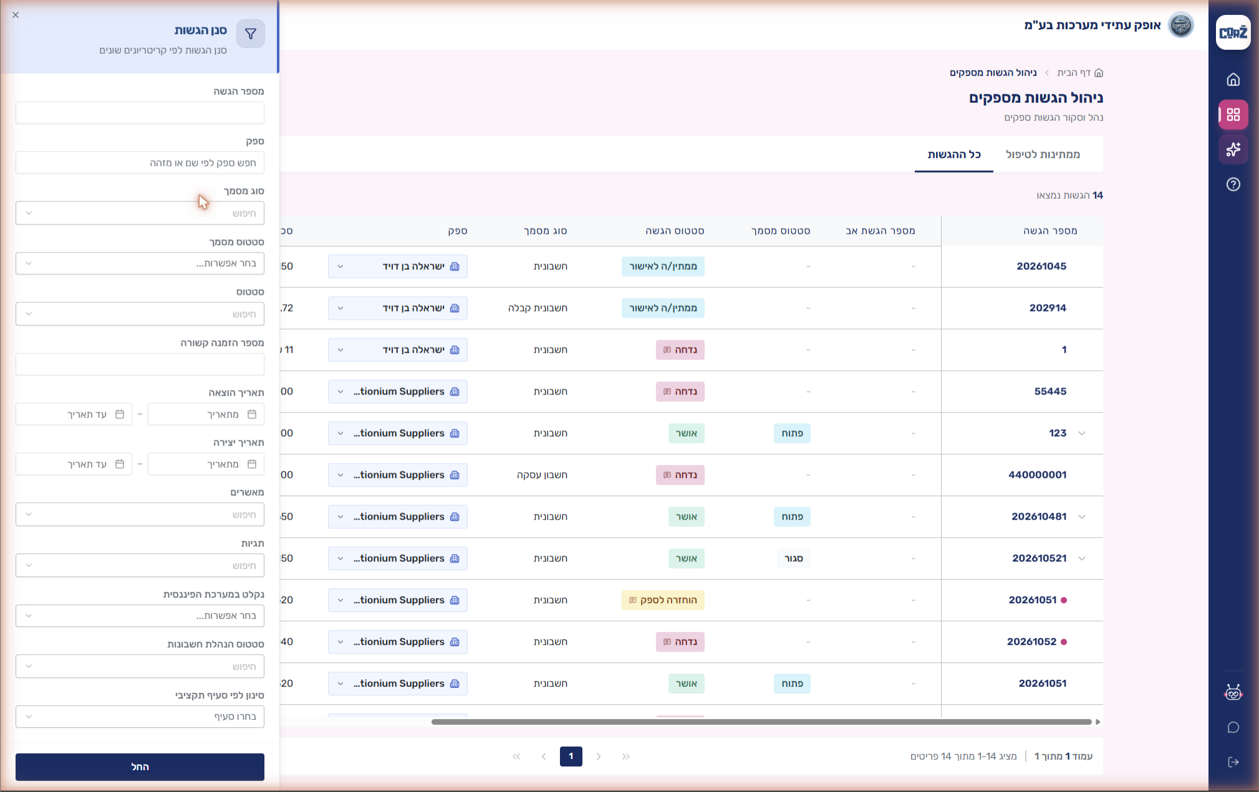Open the 'סינון לפי סעיף תקציבי' dropdown
Image resolution: width=1259 pixels, height=792 pixels.
click(x=140, y=717)
